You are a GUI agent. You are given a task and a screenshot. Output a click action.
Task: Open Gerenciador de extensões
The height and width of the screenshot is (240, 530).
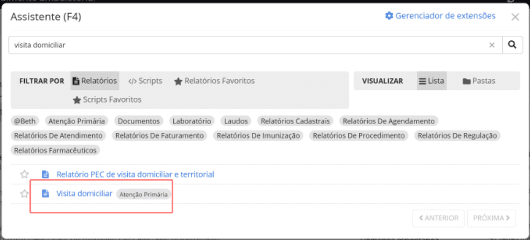(440, 16)
